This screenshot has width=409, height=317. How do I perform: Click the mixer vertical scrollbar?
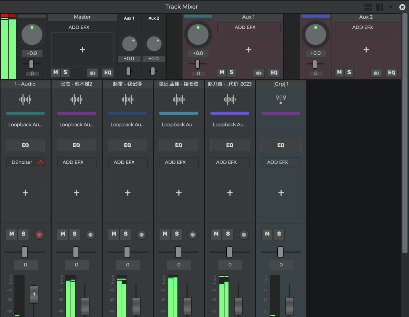coord(405,133)
